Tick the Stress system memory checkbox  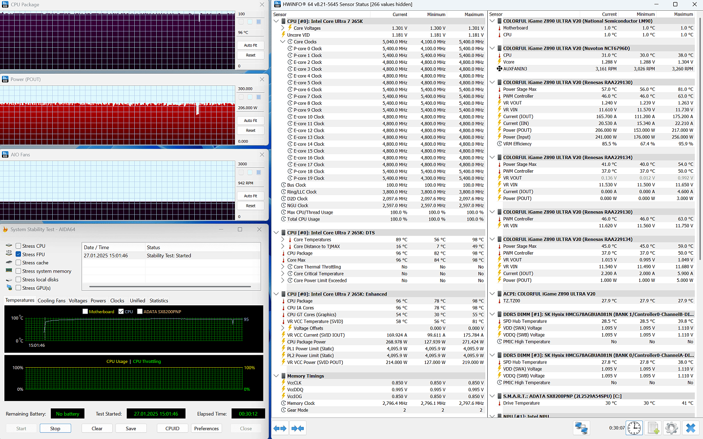pos(18,271)
